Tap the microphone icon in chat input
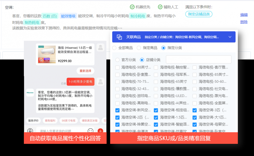 pyautogui.click(x=30, y=130)
